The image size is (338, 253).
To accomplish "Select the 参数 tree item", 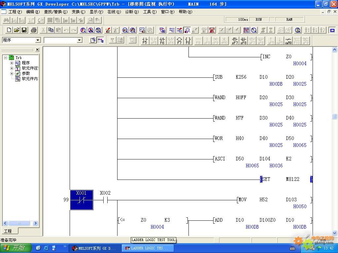I will pyautogui.click(x=26, y=73).
